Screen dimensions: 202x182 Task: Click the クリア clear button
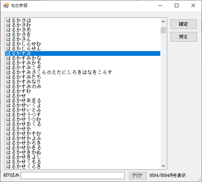click(x=138, y=175)
